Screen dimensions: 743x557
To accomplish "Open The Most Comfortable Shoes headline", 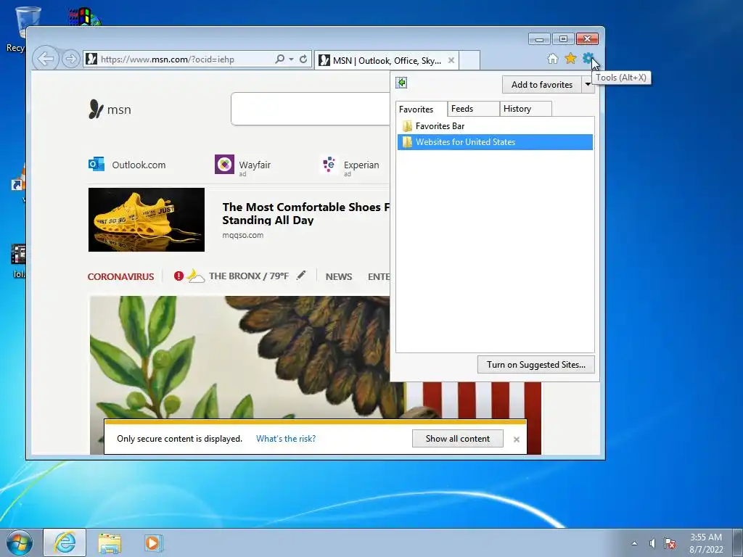I will [306, 214].
